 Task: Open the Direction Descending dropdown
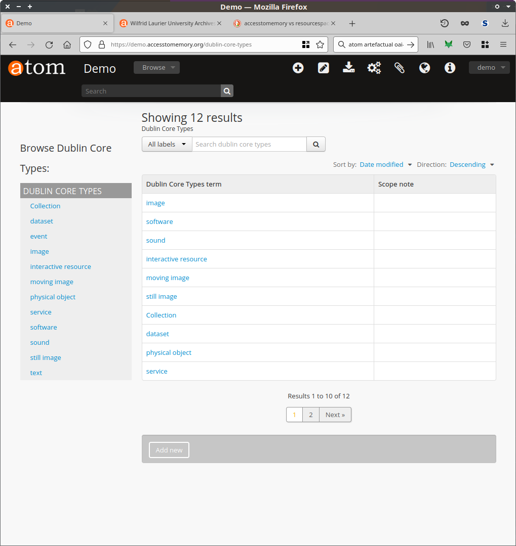point(471,164)
